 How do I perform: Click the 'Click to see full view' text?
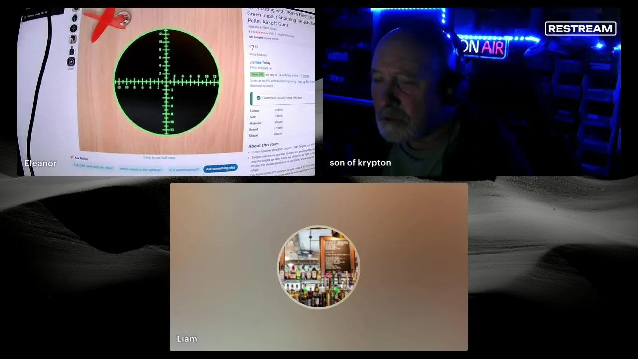pos(159,158)
